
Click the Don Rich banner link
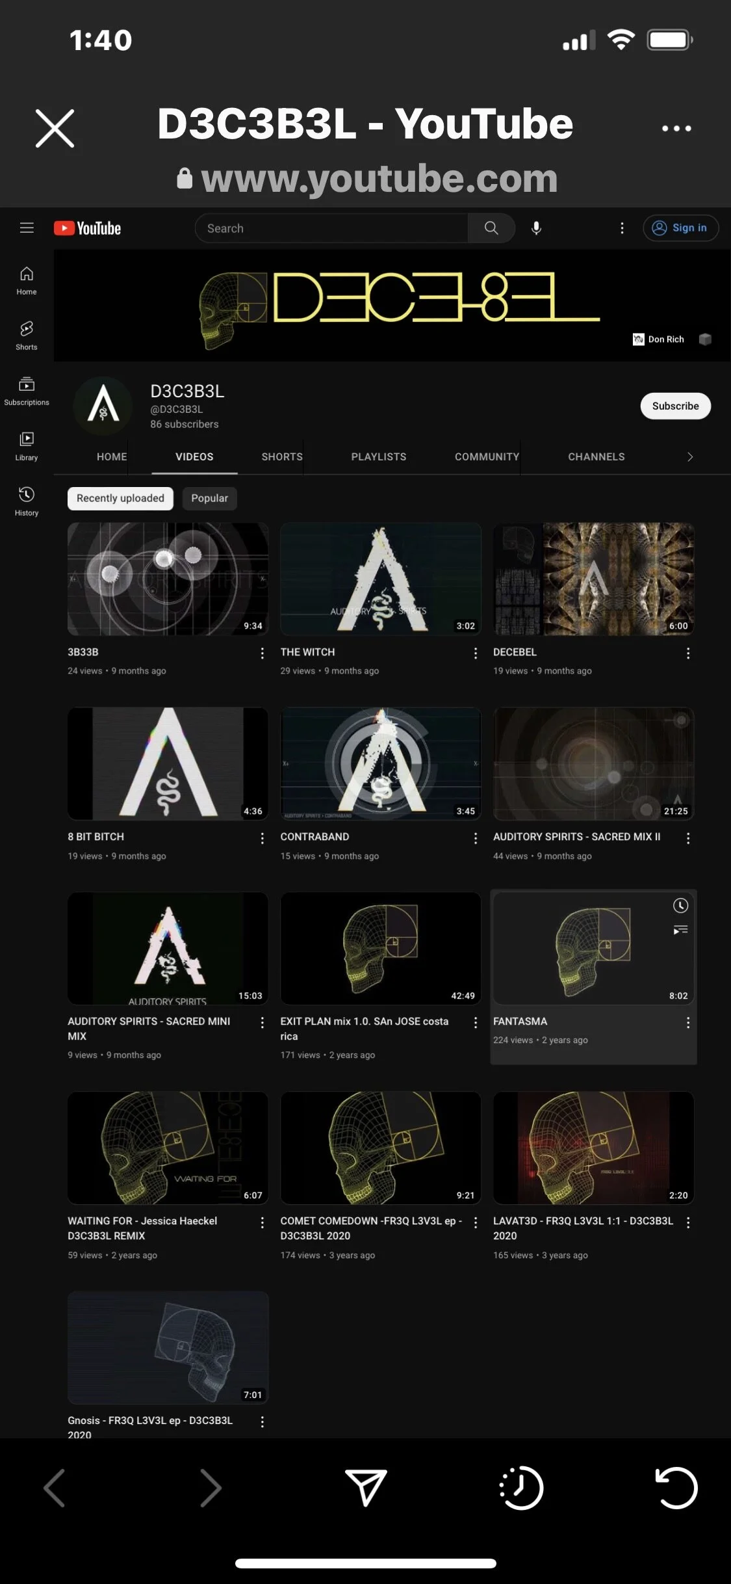coord(658,339)
